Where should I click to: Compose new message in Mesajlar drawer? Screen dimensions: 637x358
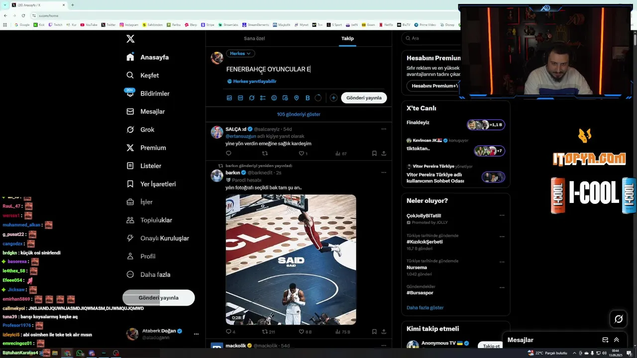point(605,340)
